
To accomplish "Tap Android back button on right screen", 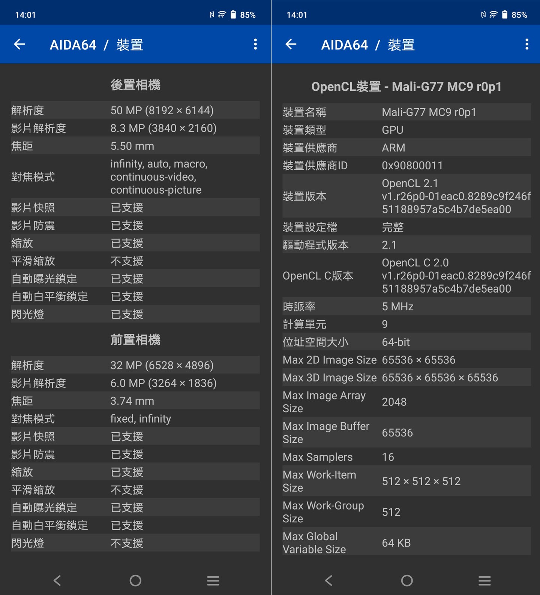I will [329, 580].
